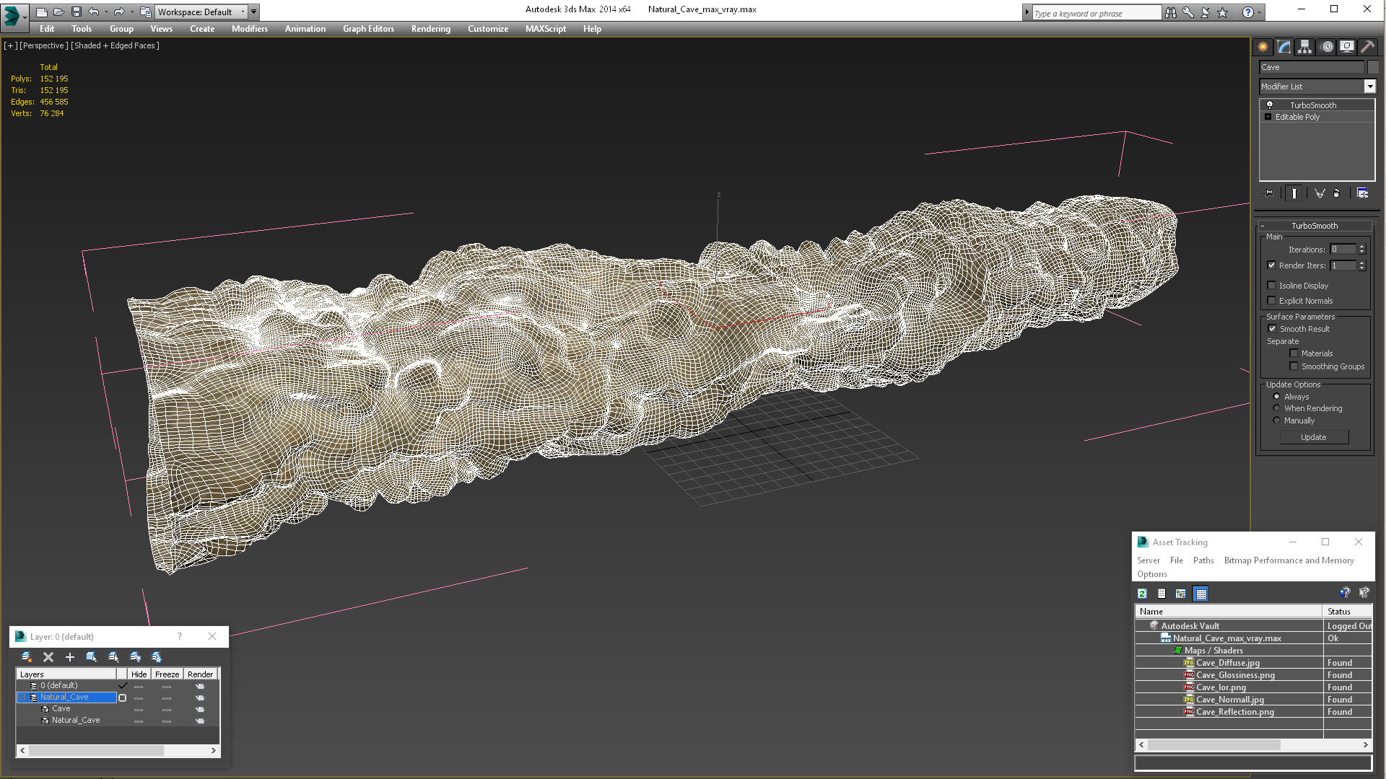
Task: Switch Asset Tracking to table view icon
Action: coord(1201,594)
